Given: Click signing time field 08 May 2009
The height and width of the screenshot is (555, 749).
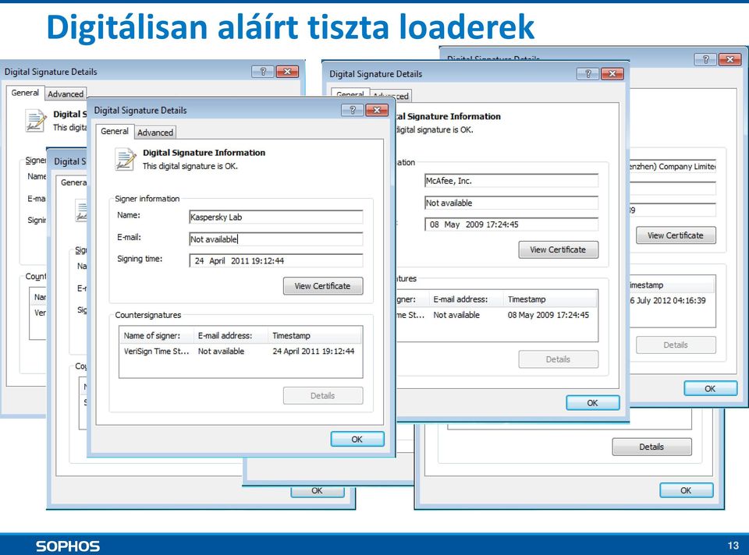Looking at the screenshot, I should 511,224.
